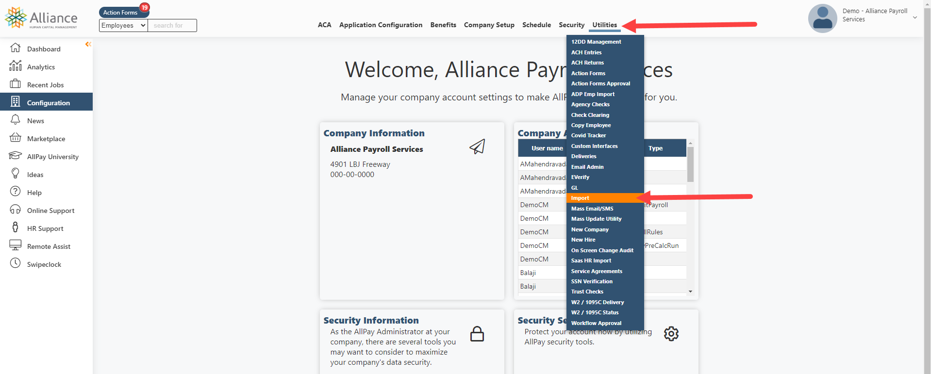The width and height of the screenshot is (931, 374).
Task: Open the Swipeclock clock icon
Action: tap(16, 263)
